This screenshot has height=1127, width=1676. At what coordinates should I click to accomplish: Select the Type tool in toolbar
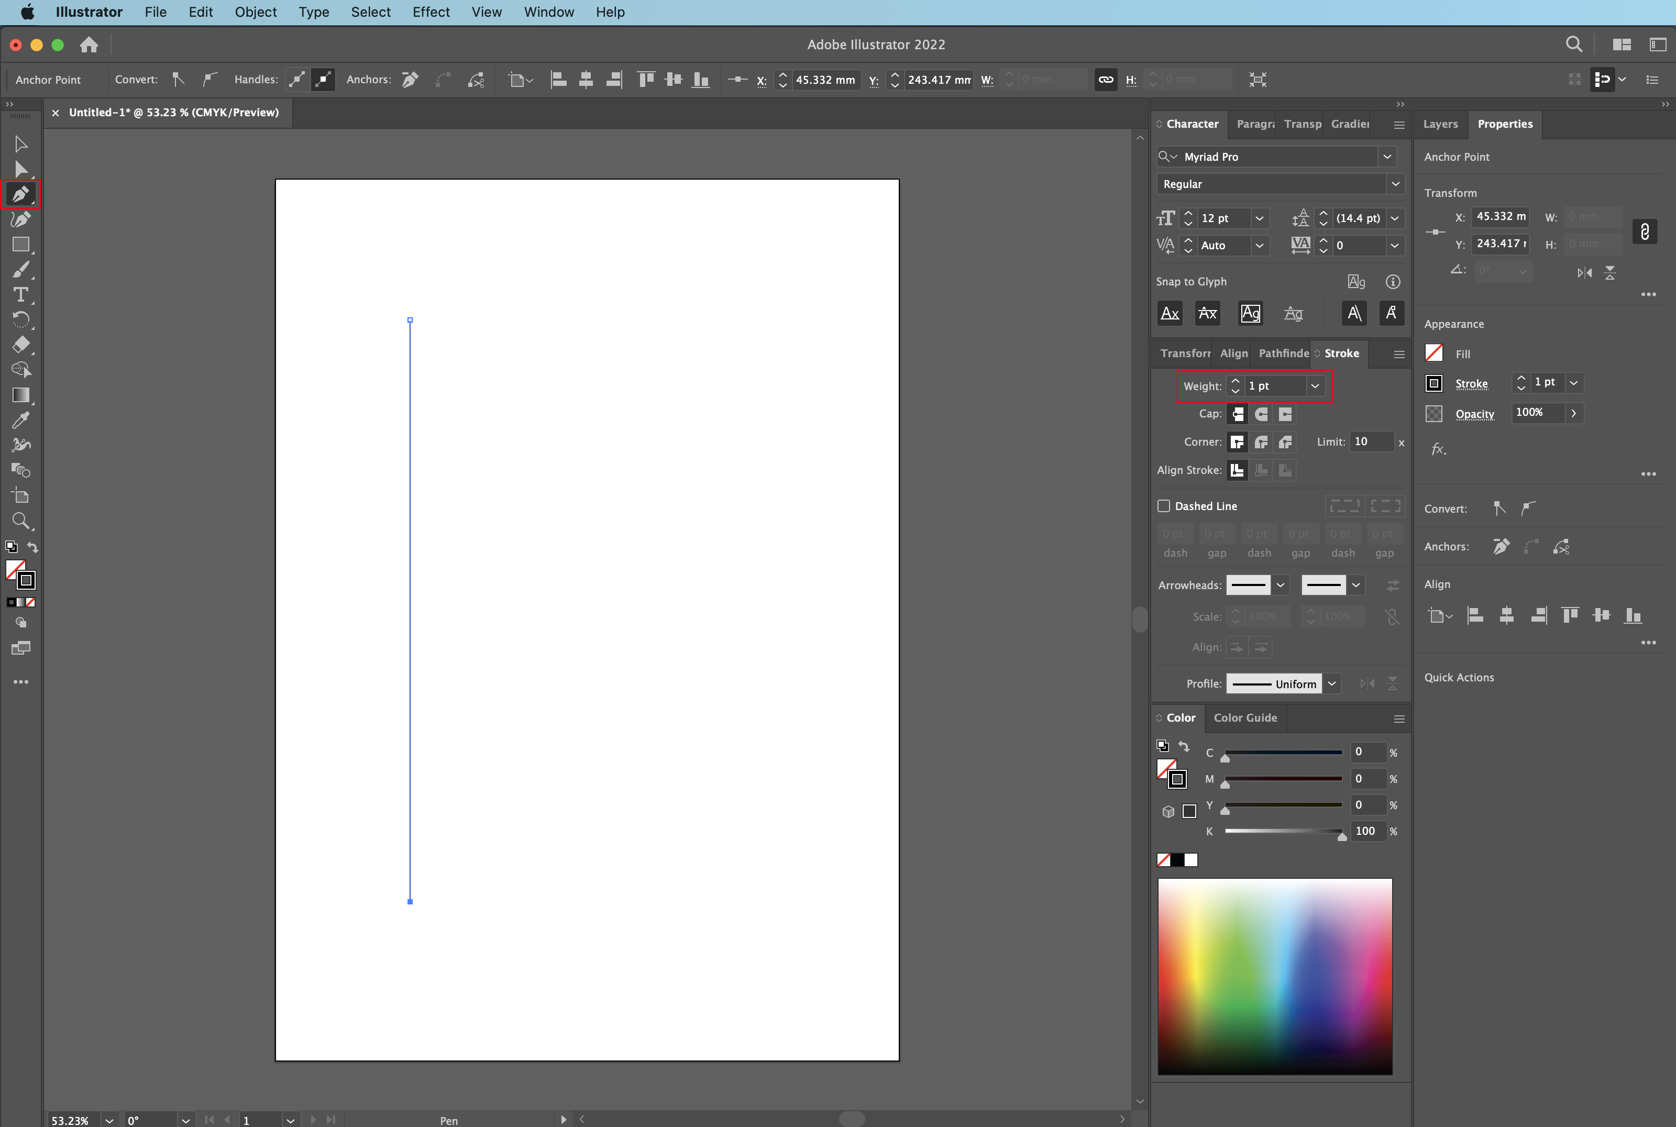(x=21, y=295)
